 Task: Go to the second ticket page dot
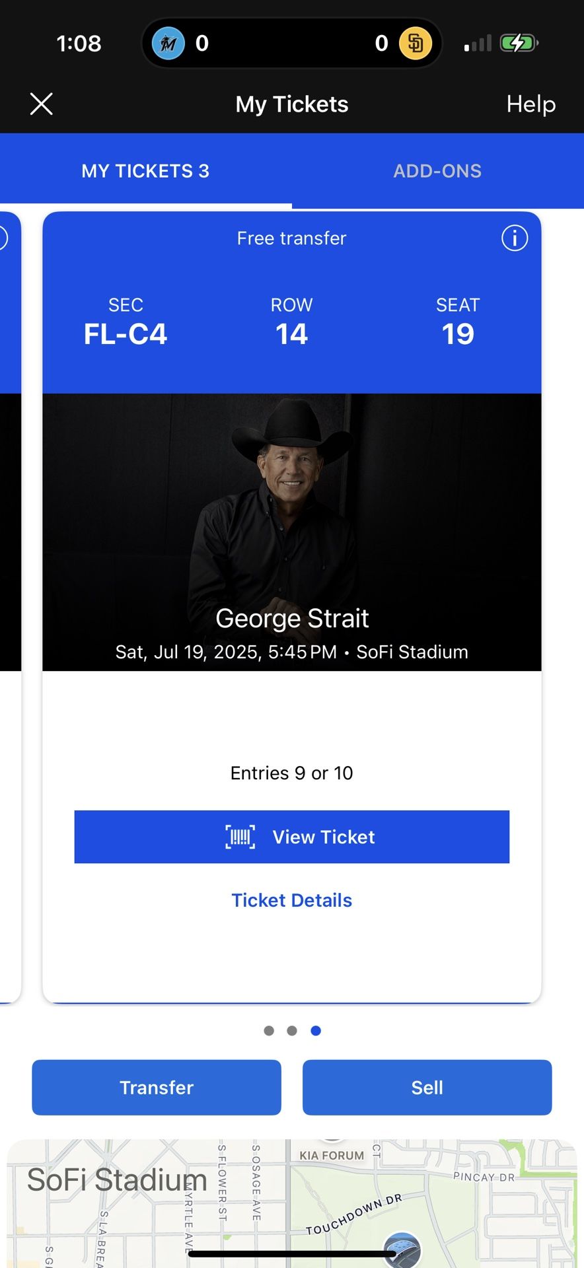[292, 1031]
